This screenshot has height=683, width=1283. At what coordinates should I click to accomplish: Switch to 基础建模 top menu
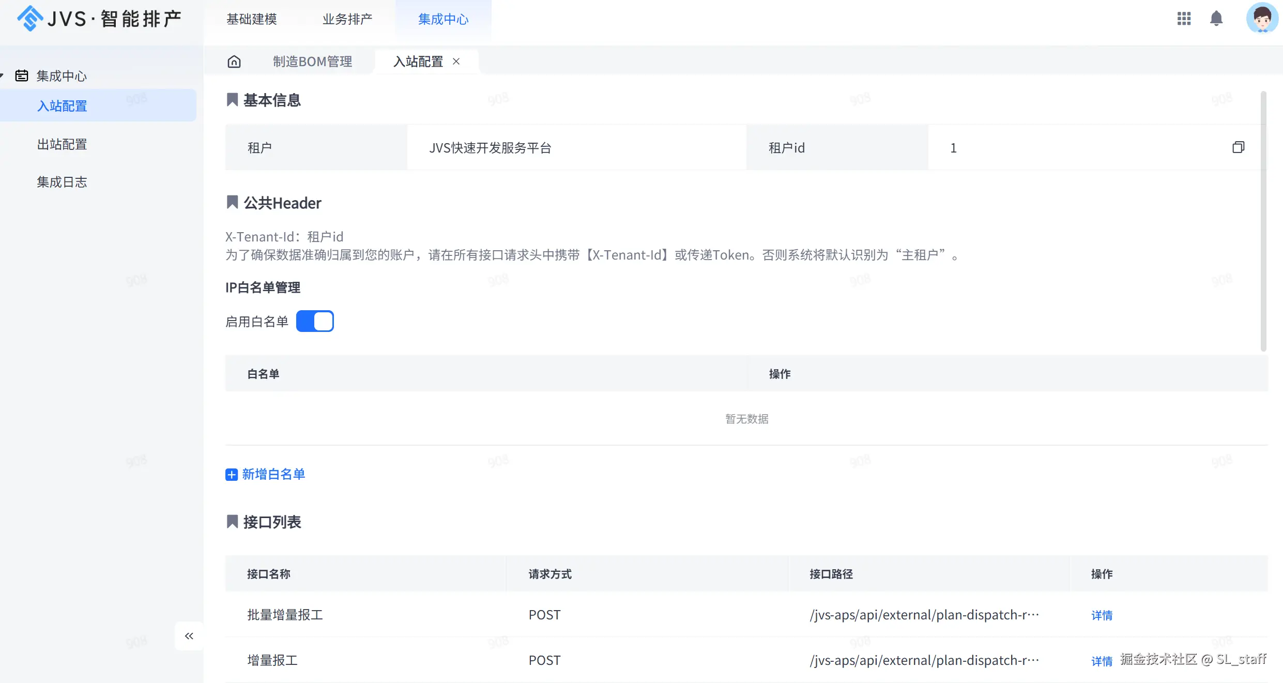pos(252,19)
